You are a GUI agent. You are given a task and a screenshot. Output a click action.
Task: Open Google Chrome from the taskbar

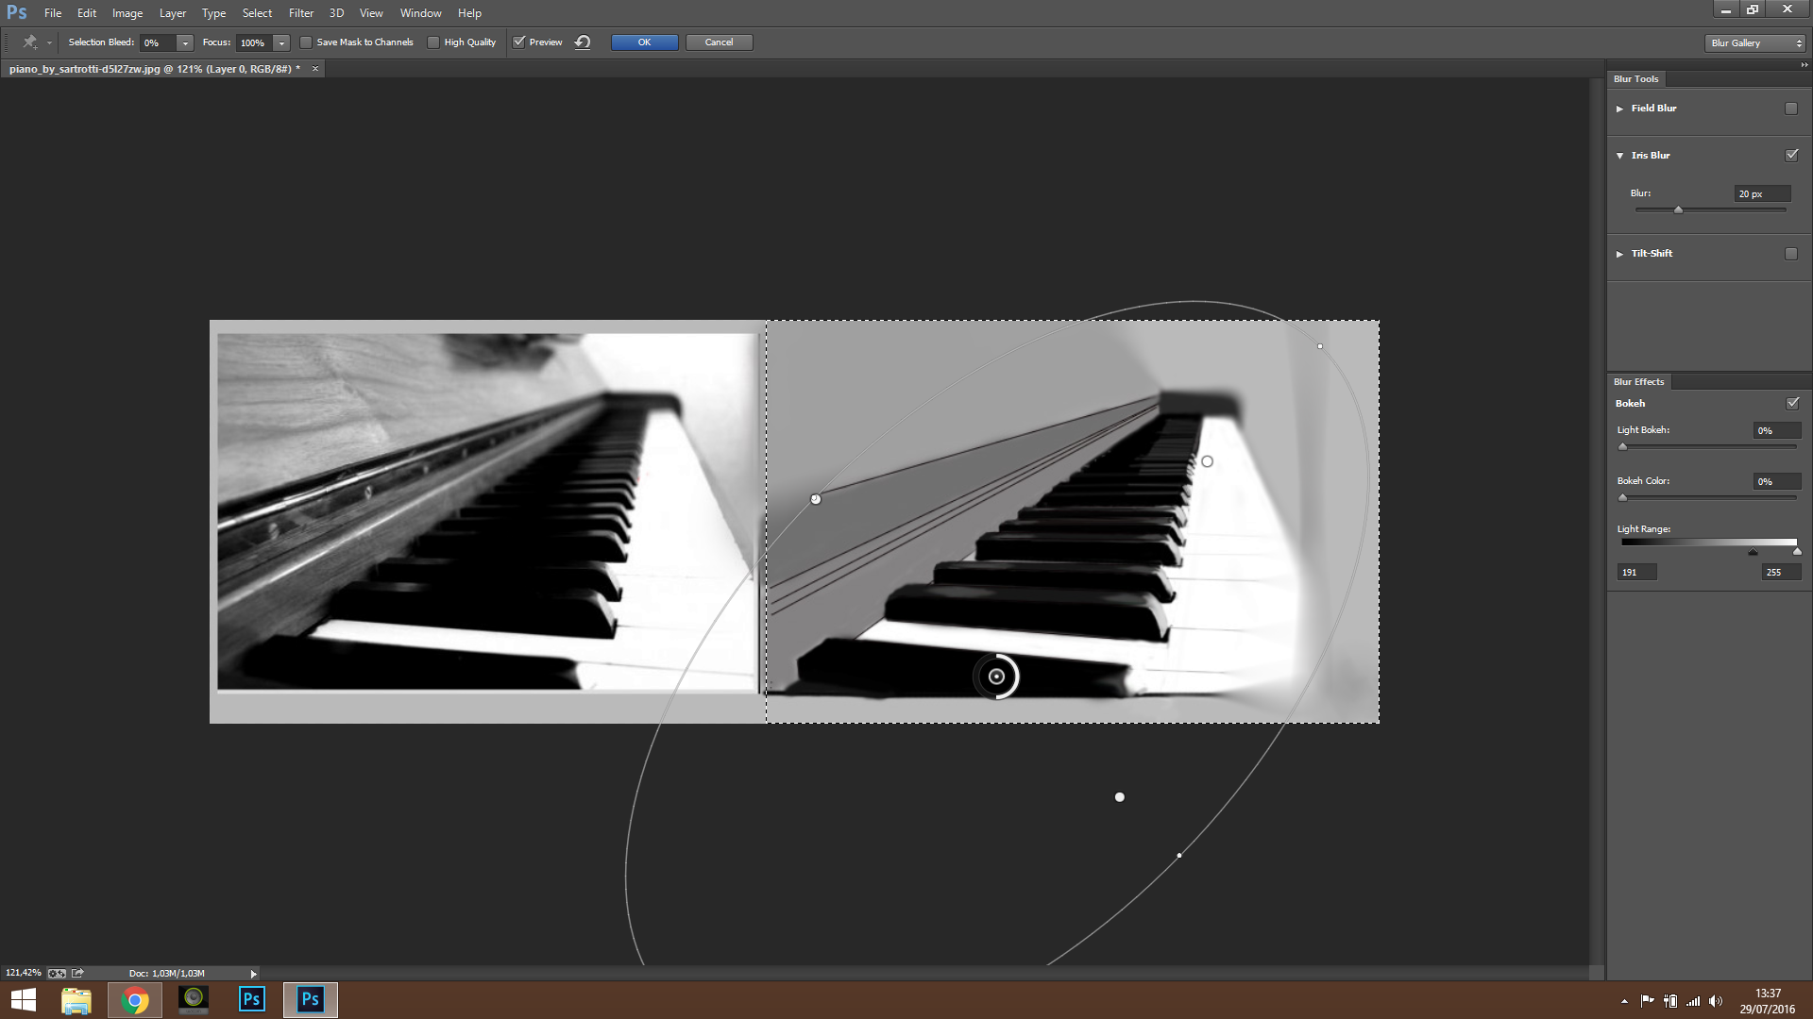pyautogui.click(x=135, y=1000)
